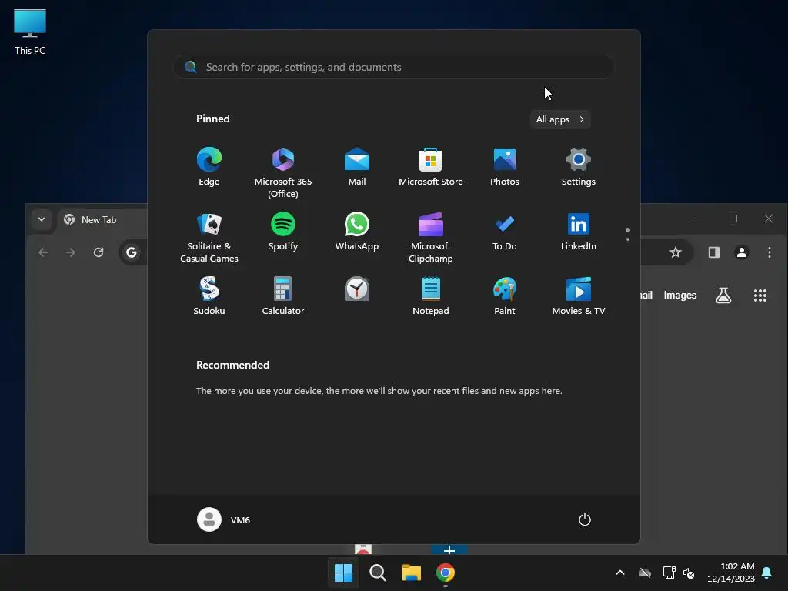
Task: Open the Chrome profile avatar
Action: (742, 252)
